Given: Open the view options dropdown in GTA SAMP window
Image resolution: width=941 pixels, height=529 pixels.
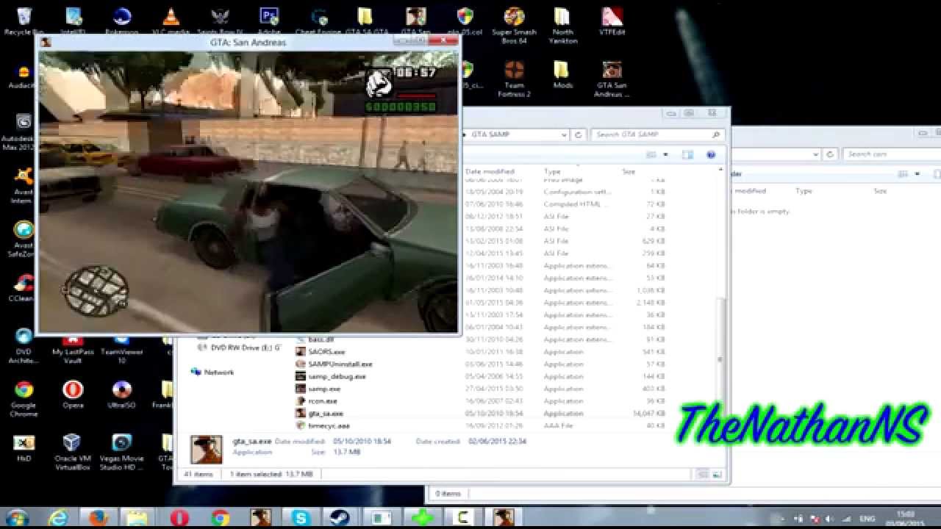Looking at the screenshot, I should 665,155.
